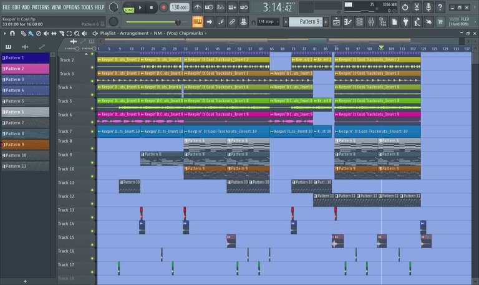This screenshot has height=285, width=479.
Task: Open the help question mark icon
Action: [440, 7]
